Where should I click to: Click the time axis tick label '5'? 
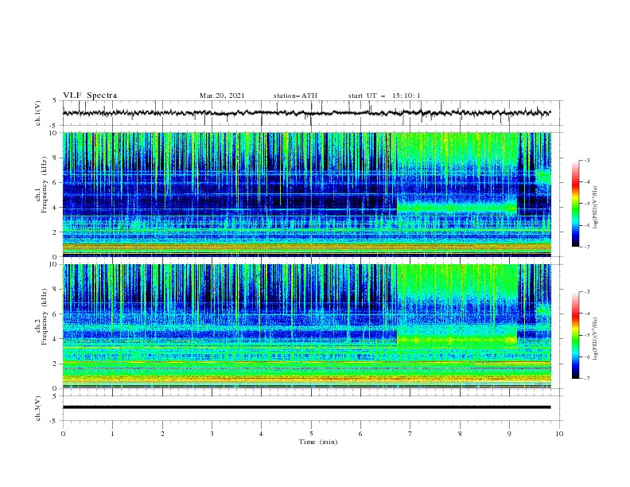[311, 434]
